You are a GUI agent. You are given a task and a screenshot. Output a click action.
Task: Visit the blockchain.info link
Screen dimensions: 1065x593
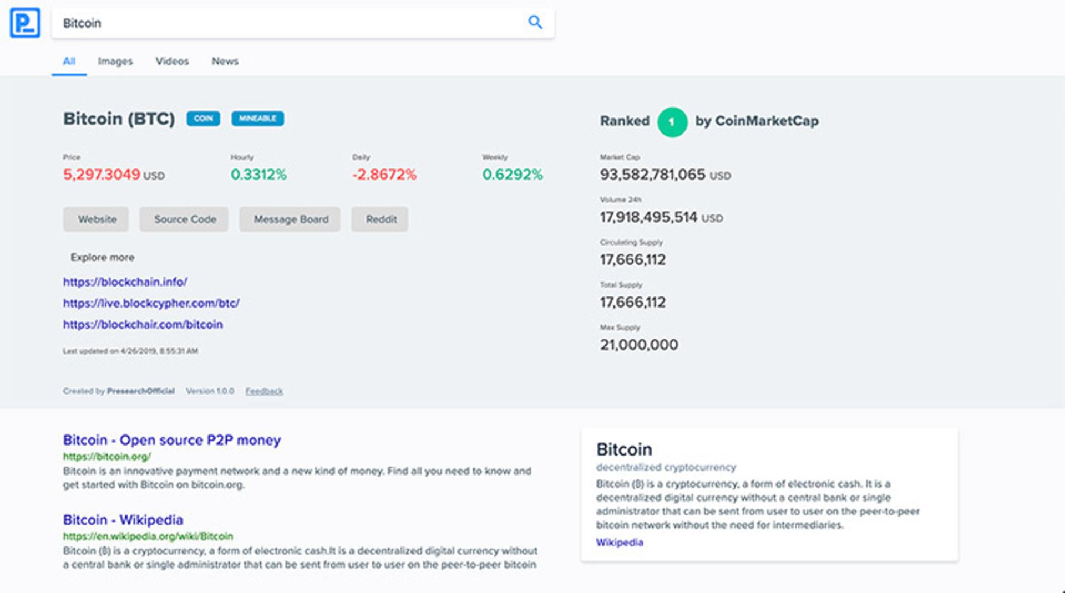coord(125,282)
